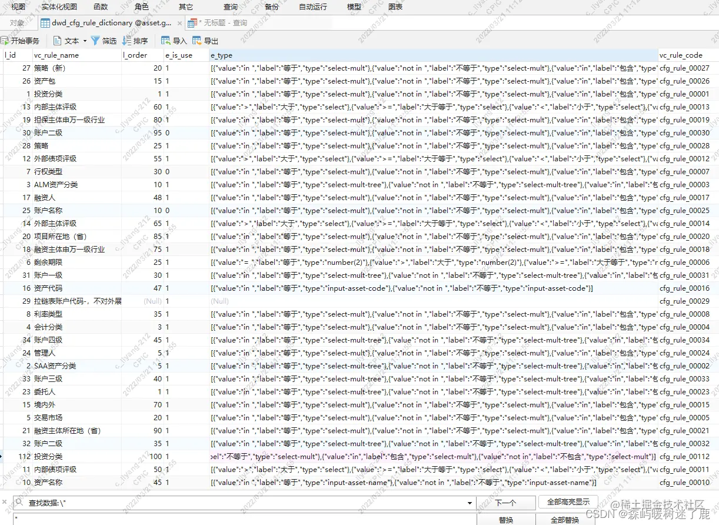Open the 文本 dropdown arrow
This screenshot has width=719, height=525.
[x=85, y=41]
